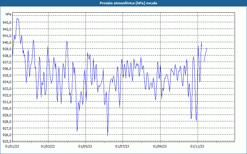Select the 938,0 y-axis value
This screenshot has width=247, height=154.
click(7, 55)
